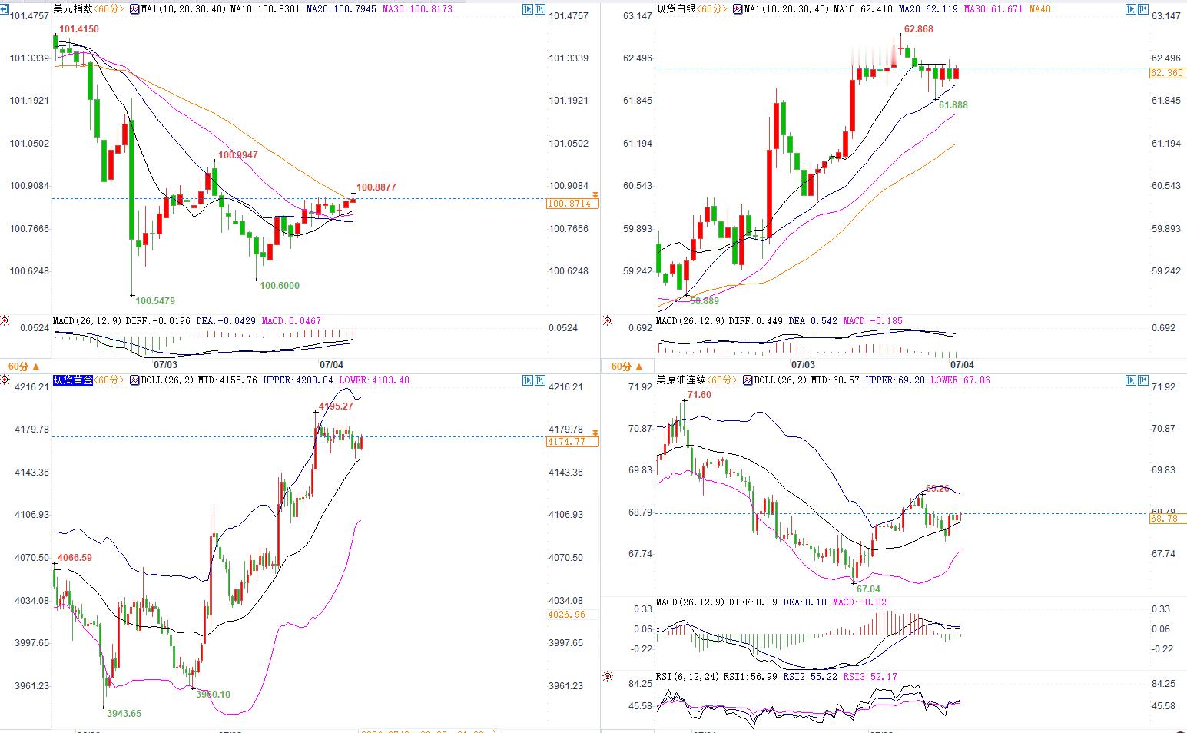The image size is (1187, 733).
Task: Click UPPER:4208.04 value in 现货黄金 header
Action: click(x=298, y=380)
